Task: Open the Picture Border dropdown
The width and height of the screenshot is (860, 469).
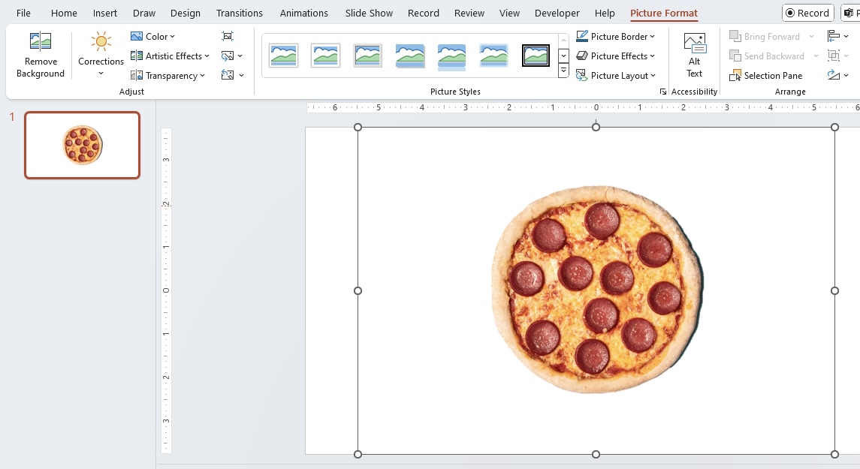Action: point(616,36)
